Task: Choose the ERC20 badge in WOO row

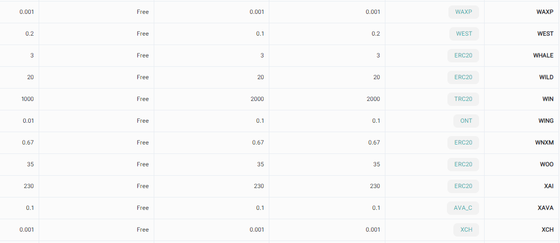Action: tap(463, 164)
